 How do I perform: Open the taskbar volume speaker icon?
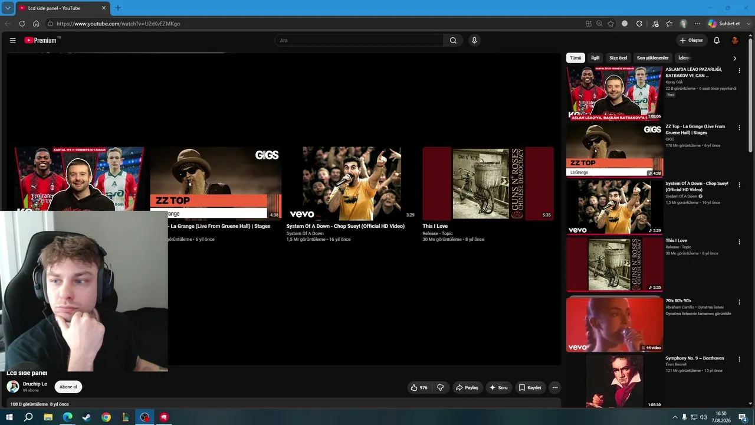703,417
